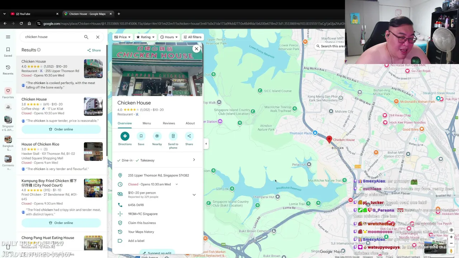Click the 284 Kway Chap heart marker

[385, 115]
